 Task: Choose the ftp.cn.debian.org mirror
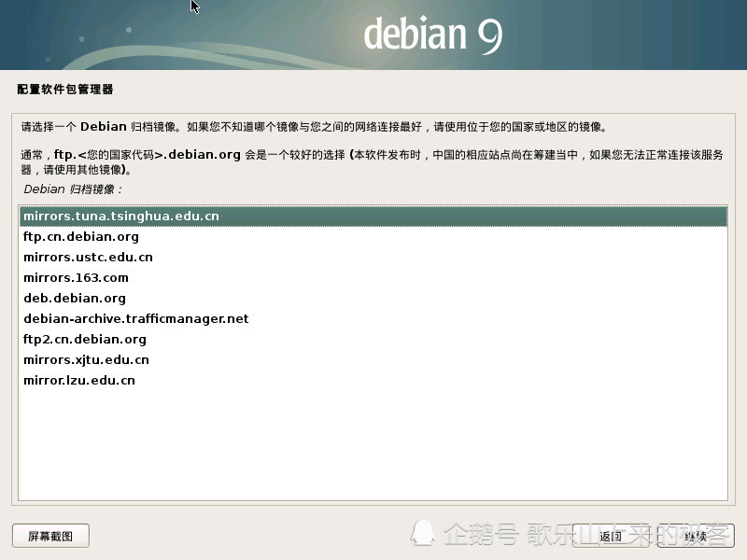tap(373, 237)
